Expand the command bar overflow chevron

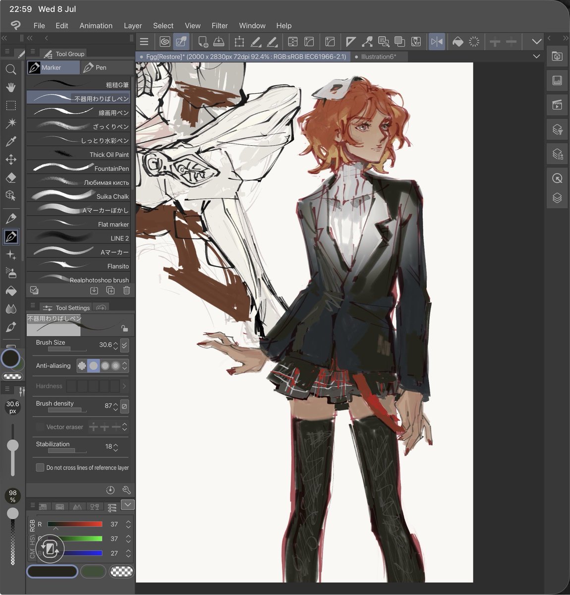point(536,42)
